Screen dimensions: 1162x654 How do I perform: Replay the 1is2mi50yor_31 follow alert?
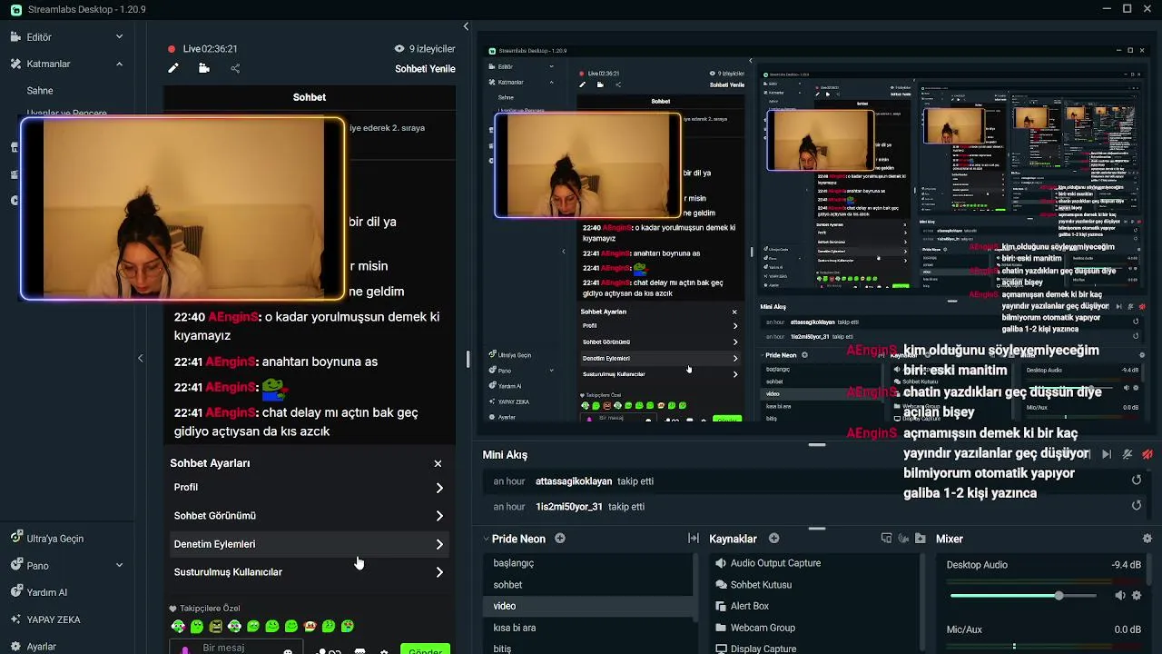1137,506
